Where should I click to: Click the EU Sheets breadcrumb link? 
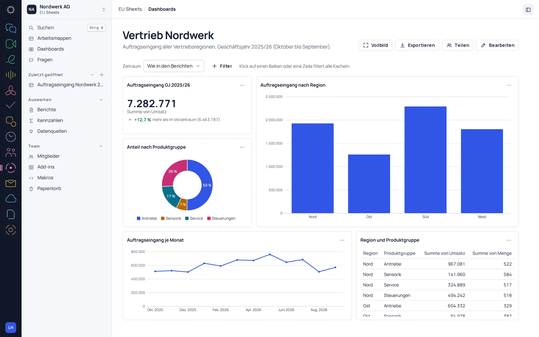point(130,9)
